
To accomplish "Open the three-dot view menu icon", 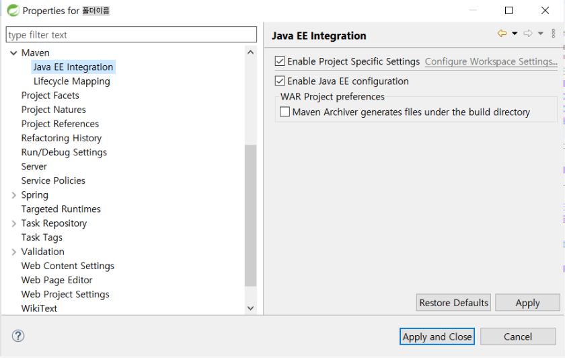I will (554, 34).
